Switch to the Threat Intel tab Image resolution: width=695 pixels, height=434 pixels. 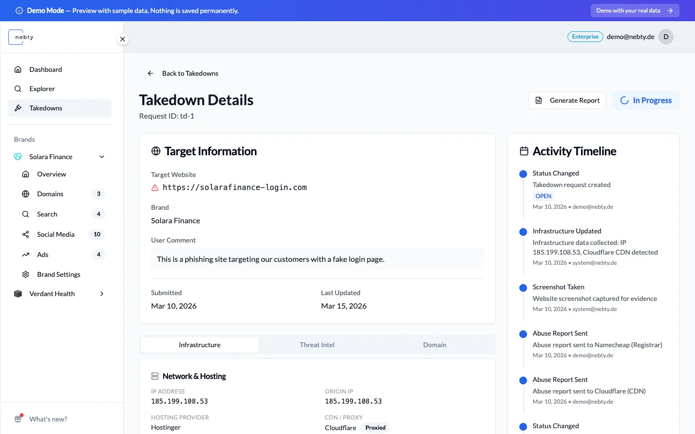click(317, 345)
